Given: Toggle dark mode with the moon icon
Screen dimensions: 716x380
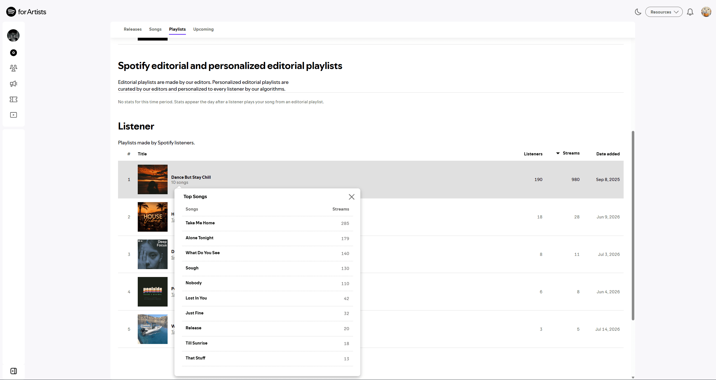Looking at the screenshot, I should [638, 12].
